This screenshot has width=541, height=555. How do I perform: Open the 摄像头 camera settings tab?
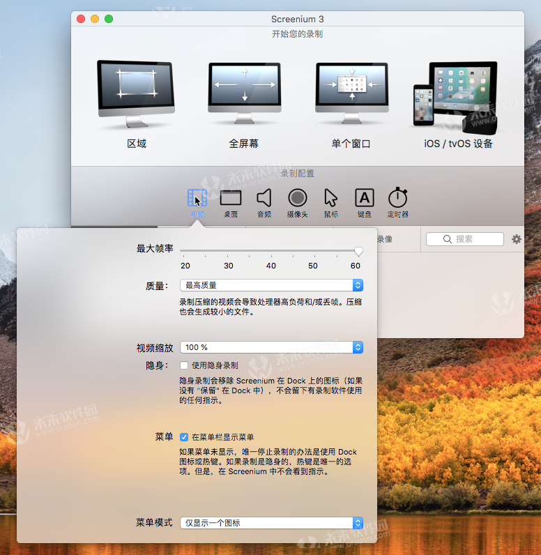[297, 204]
